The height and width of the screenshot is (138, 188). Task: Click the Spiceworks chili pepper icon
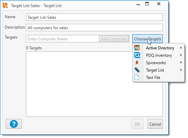coord(137,62)
